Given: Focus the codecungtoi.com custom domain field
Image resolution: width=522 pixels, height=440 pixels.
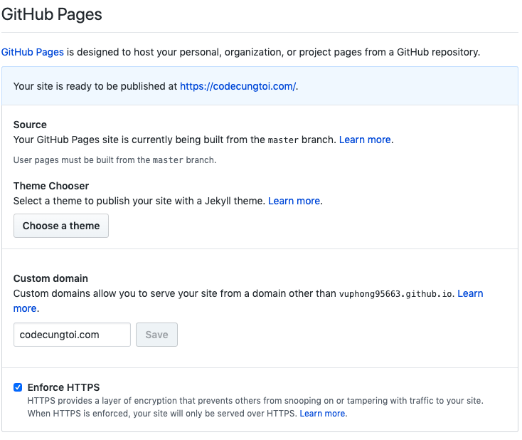Looking at the screenshot, I should 72,335.
